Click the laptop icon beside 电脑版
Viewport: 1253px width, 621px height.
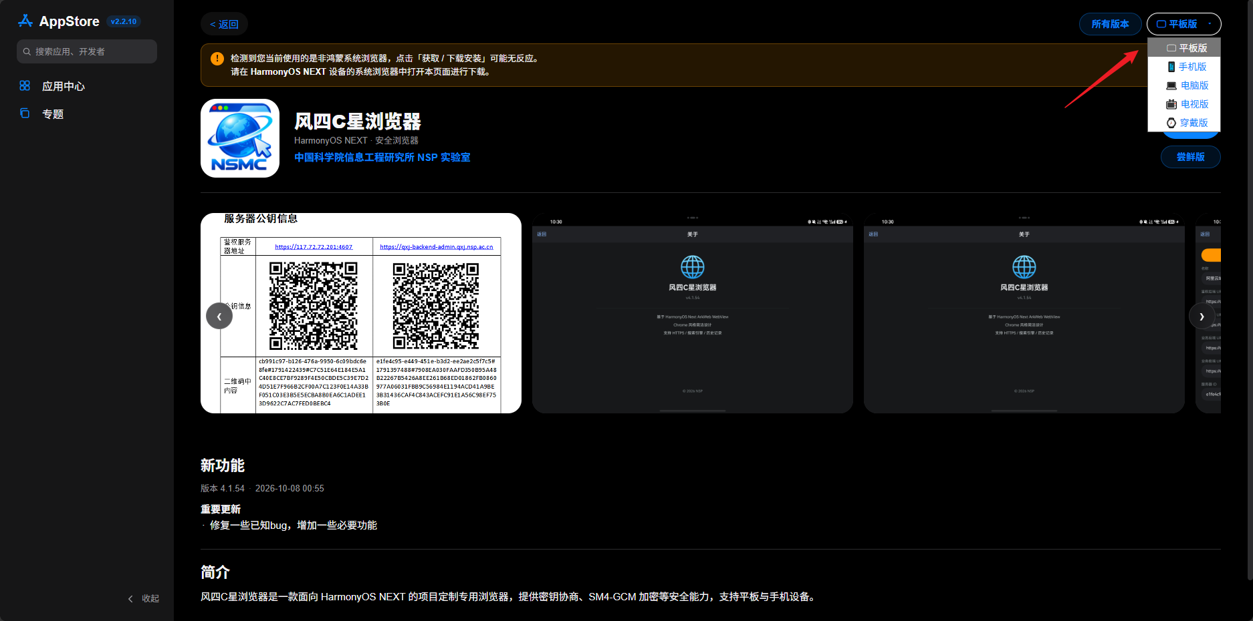coord(1171,85)
